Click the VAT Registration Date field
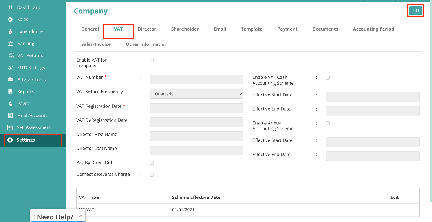This screenshot has height=222, width=432. tap(196, 108)
